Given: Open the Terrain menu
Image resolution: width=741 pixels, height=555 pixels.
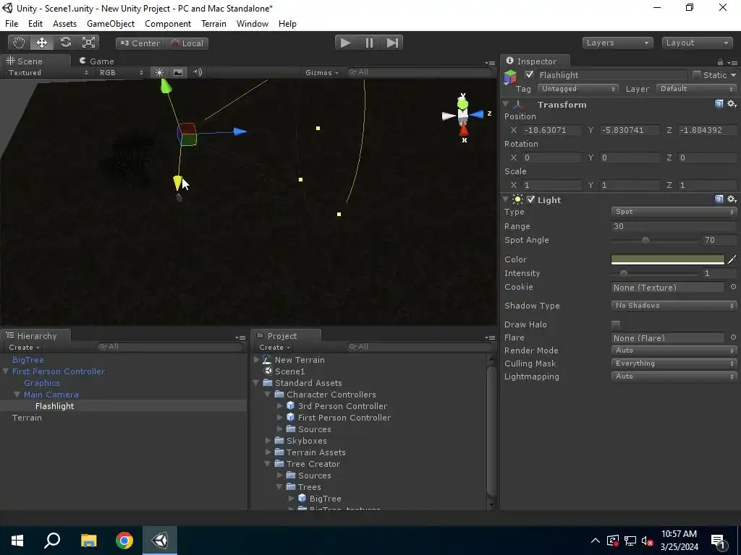Looking at the screenshot, I should point(213,24).
